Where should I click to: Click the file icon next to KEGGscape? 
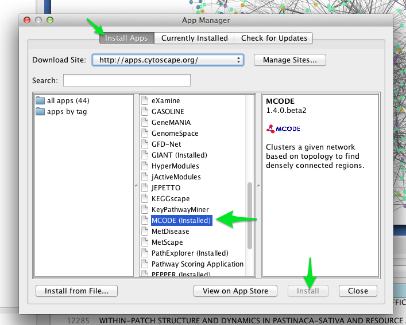pyautogui.click(x=145, y=198)
